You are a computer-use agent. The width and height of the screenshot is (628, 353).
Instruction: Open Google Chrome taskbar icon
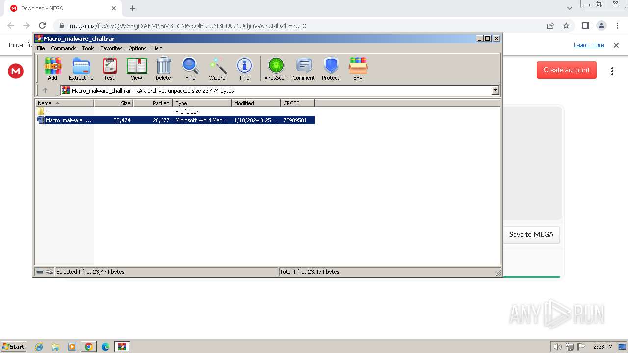[x=88, y=347]
